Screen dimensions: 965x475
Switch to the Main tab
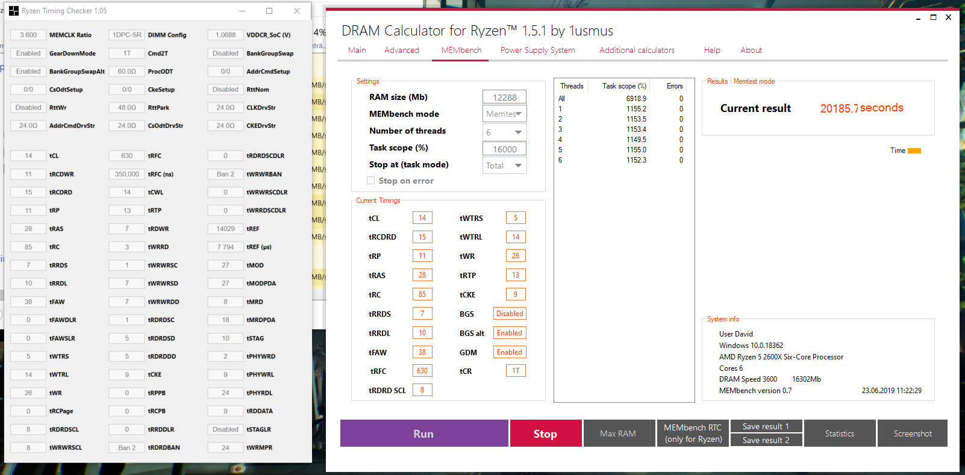coord(357,51)
